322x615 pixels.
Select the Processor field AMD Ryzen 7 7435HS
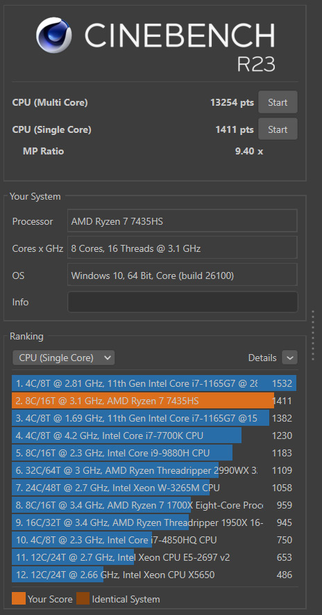tap(183, 221)
